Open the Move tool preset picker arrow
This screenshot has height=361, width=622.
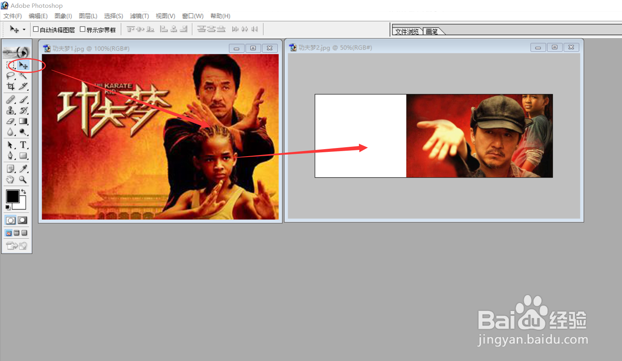(24, 30)
